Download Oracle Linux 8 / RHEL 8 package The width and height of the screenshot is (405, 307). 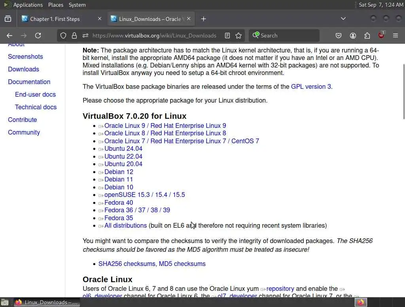click(165, 133)
